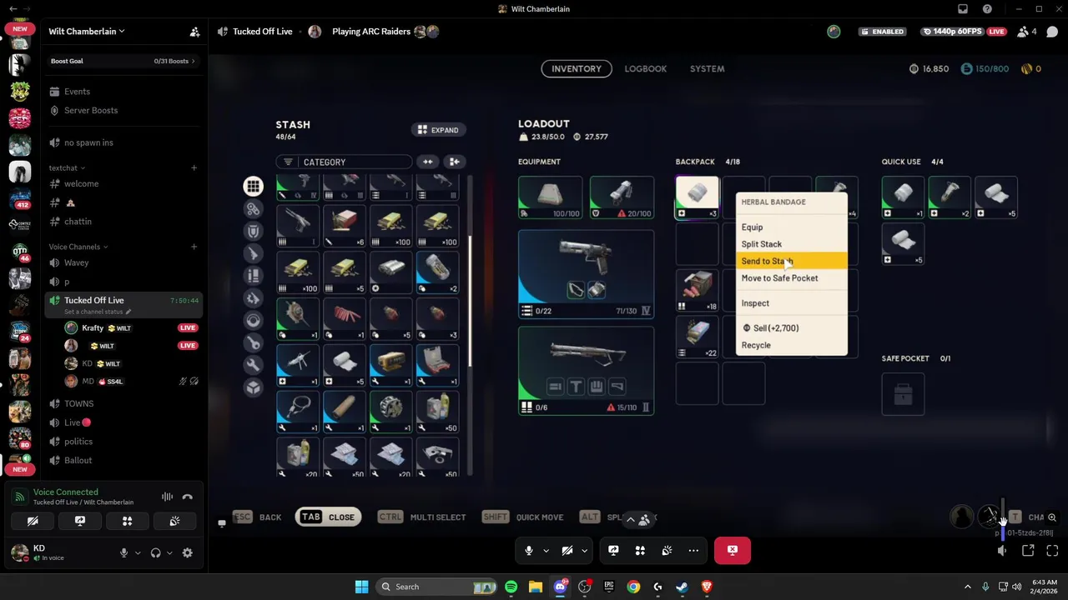Open the Discord inbox icon
The image size is (1068, 600).
point(963,9)
